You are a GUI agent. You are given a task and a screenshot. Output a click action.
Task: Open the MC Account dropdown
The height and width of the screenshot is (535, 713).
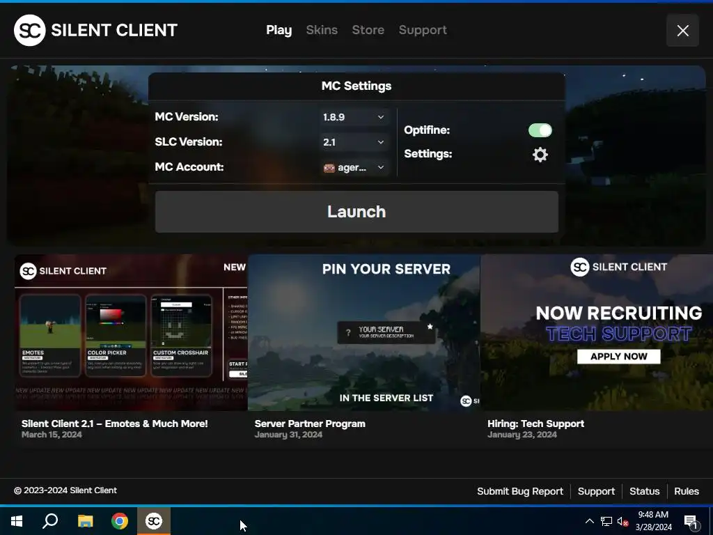(353, 167)
